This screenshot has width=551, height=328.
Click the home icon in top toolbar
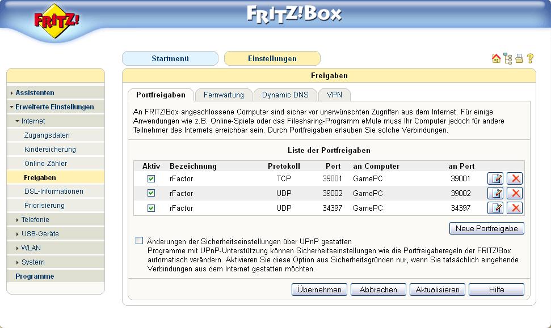(x=496, y=58)
